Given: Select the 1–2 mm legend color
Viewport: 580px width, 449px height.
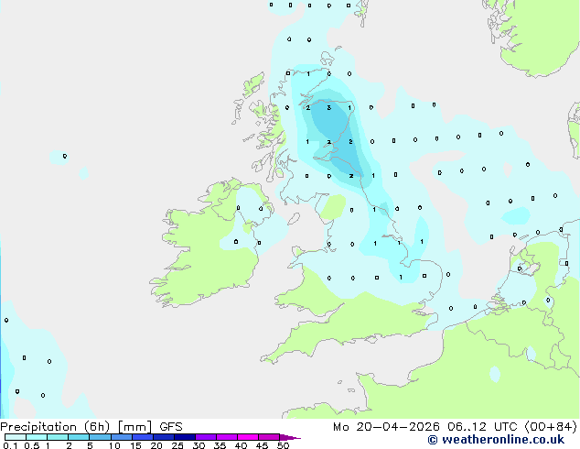Looking at the screenshot, I should click(x=58, y=437).
